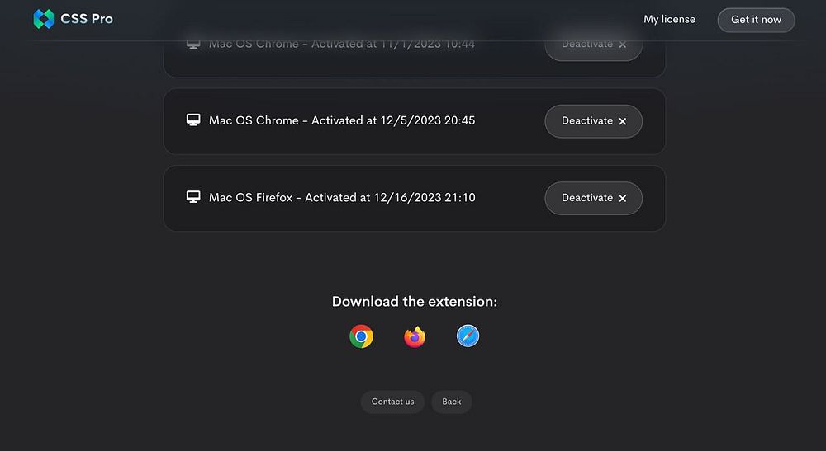826x451 pixels.
Task: Click the CSS Pro logo icon
Action: (44, 19)
